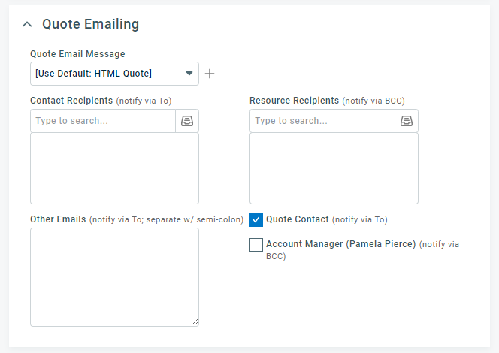Click the Quote Email Message label
This screenshot has height=353, width=499.
pos(77,54)
